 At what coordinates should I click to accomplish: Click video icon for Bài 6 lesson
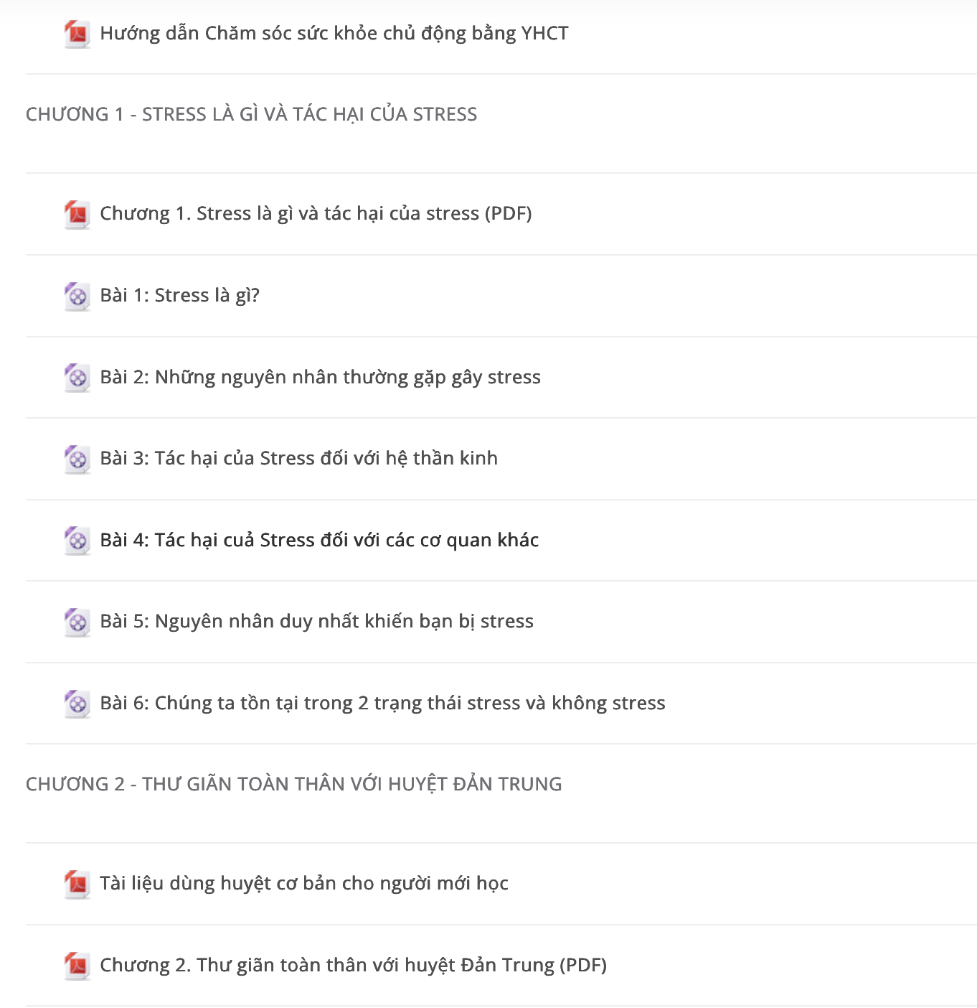pyautogui.click(x=77, y=704)
